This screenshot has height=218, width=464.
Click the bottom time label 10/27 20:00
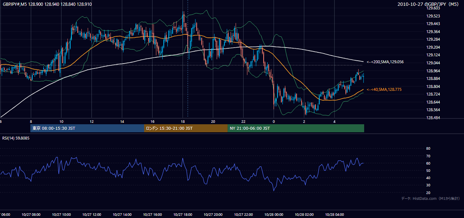click(213, 215)
